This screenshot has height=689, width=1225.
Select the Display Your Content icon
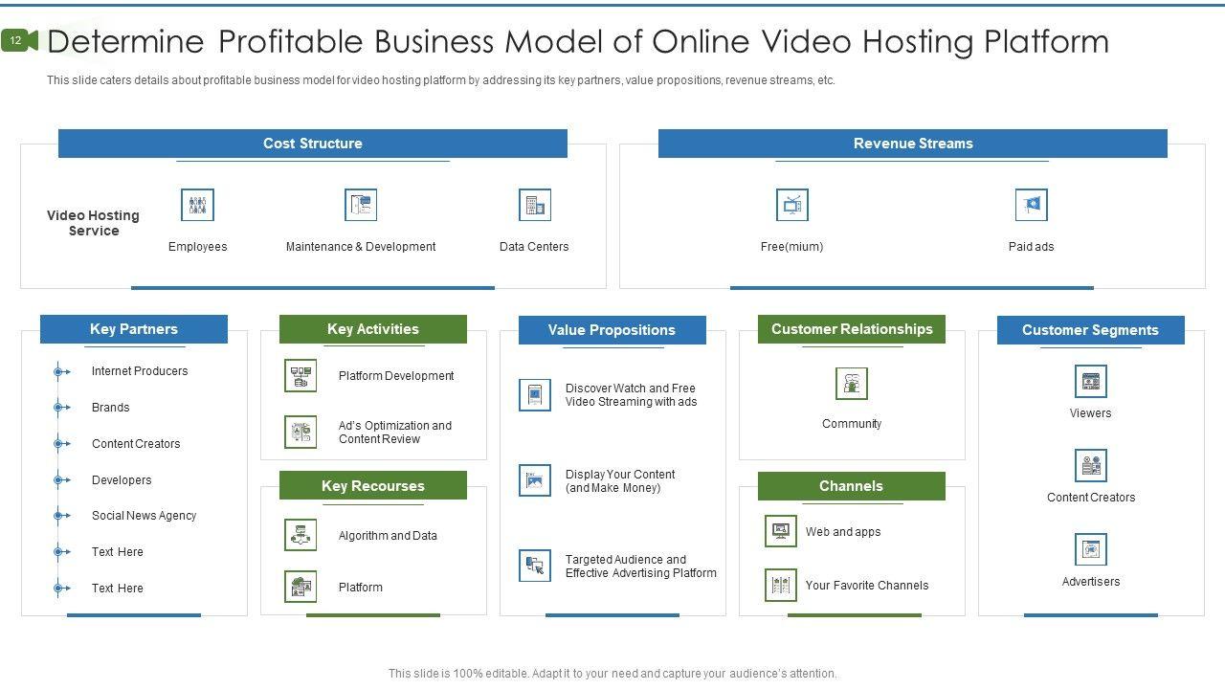[535, 480]
